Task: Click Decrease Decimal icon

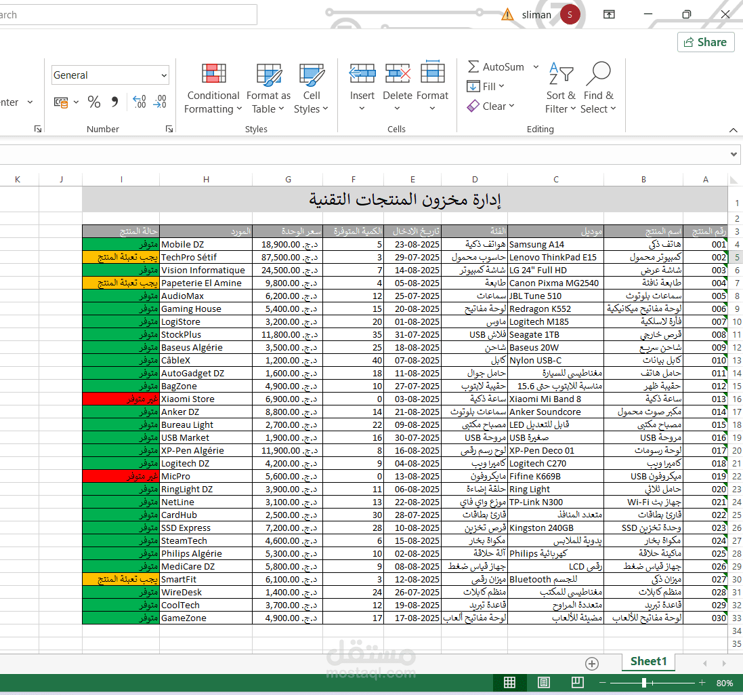Action: point(160,102)
